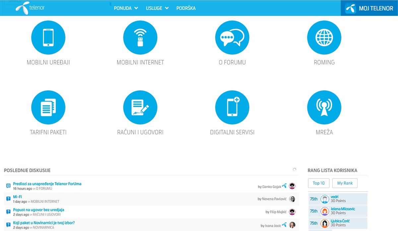Click the avatar of user vedri
Viewport: 398px width, 231px height.
click(325, 199)
